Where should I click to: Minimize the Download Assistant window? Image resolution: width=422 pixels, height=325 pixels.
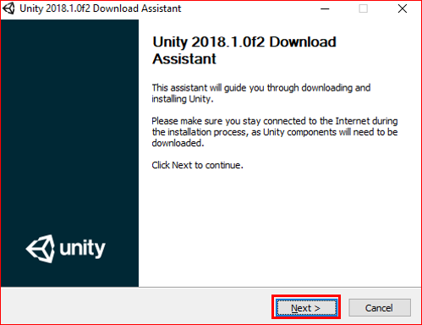pyautogui.click(x=325, y=8)
